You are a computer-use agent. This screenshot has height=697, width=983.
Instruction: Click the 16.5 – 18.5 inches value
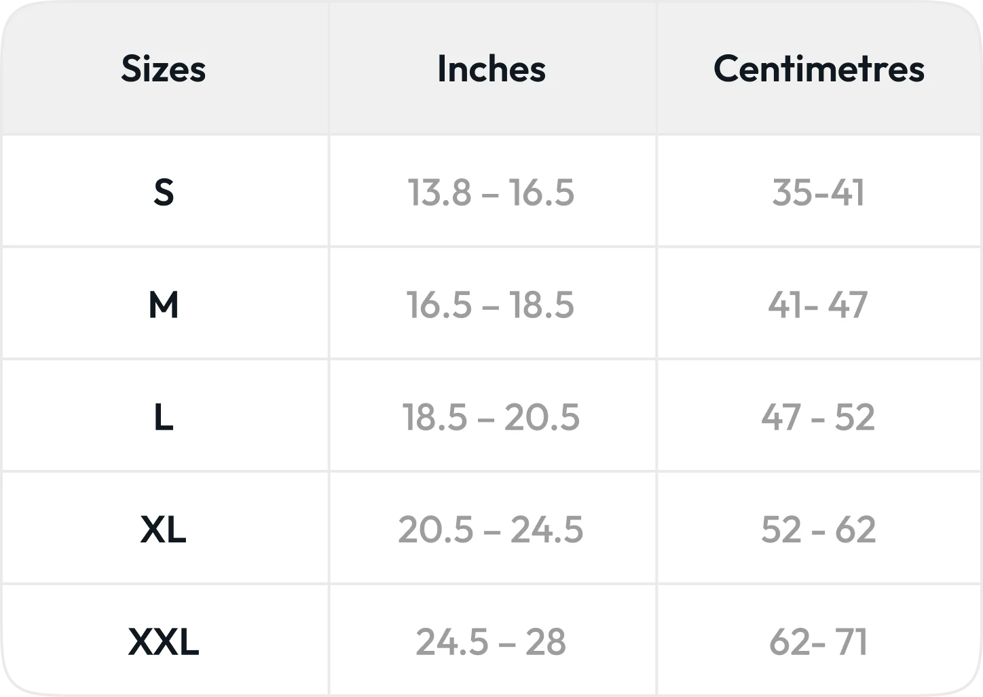pyautogui.click(x=490, y=305)
